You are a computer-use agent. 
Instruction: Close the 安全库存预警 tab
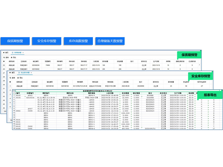(32, 72)
